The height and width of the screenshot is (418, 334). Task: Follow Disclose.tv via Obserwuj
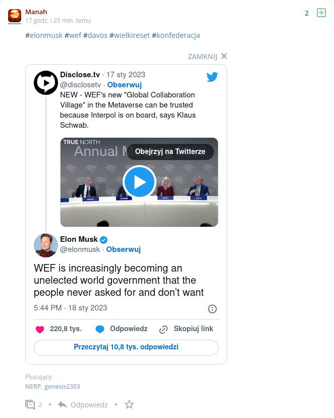[x=124, y=84]
